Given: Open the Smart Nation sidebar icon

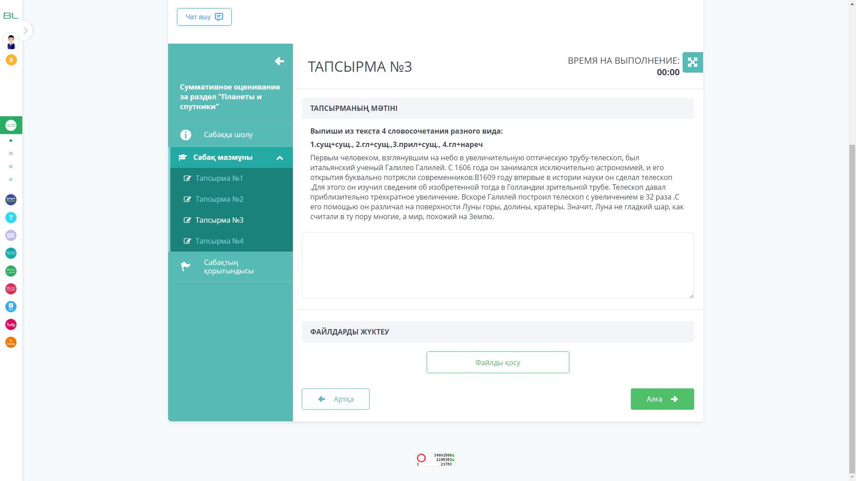Looking at the screenshot, I should click(11, 200).
